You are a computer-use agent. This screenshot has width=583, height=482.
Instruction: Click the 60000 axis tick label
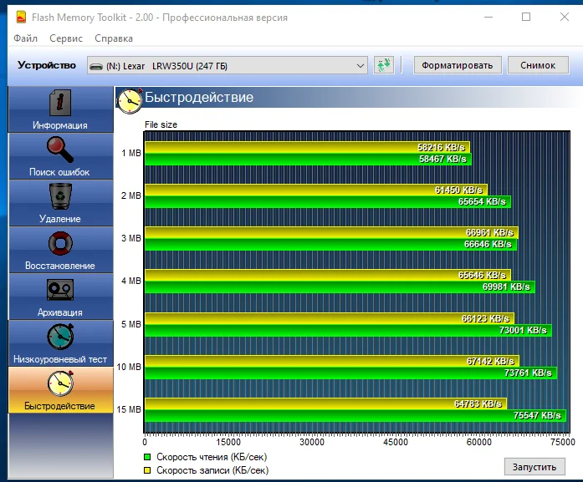pyautogui.click(x=479, y=442)
